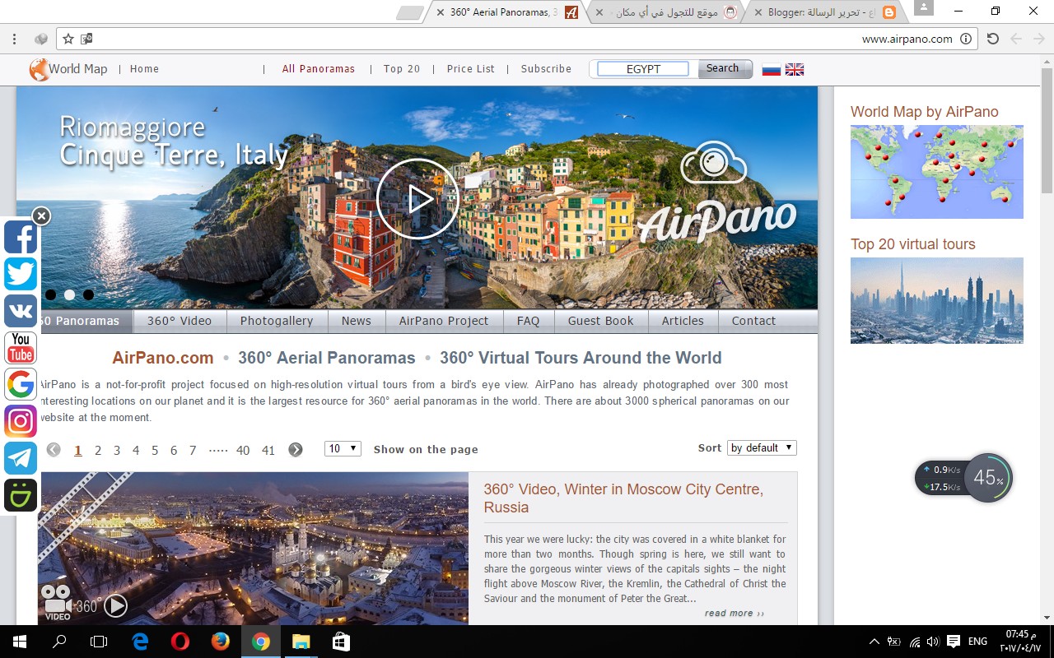Screen dimensions: 1054x658
Task: Open Windows Store from taskbar
Action: point(340,642)
